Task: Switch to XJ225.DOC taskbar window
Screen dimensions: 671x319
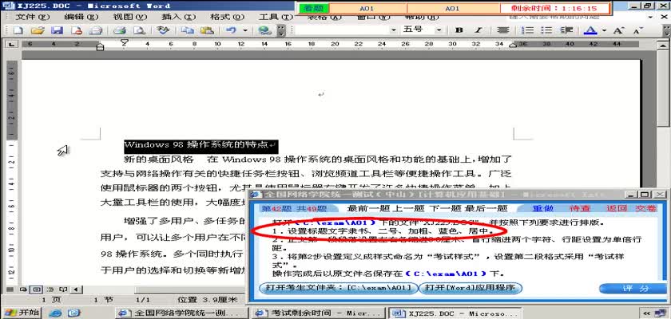Action: coord(456,313)
